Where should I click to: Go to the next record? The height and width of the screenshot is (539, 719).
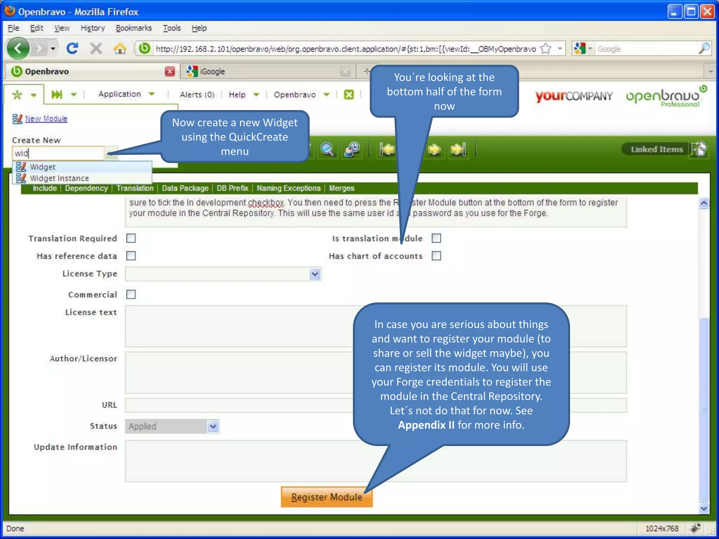(x=435, y=150)
